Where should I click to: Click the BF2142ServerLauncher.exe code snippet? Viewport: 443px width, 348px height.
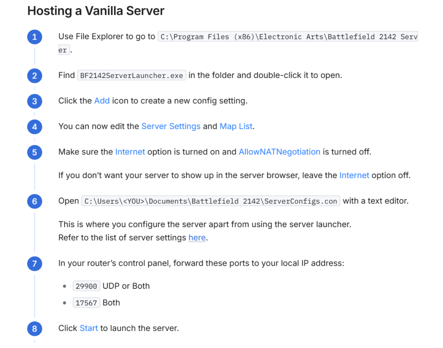[x=132, y=75]
